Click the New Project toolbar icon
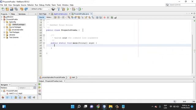Image resolution: width=196 pixels, height=110 pixels. click(7, 9)
